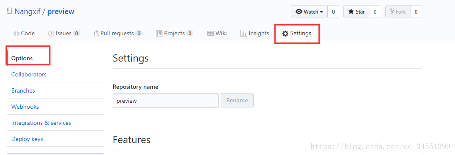The height and width of the screenshot is (155, 455).
Task: Open the Watch dropdown menu
Action: click(x=309, y=11)
